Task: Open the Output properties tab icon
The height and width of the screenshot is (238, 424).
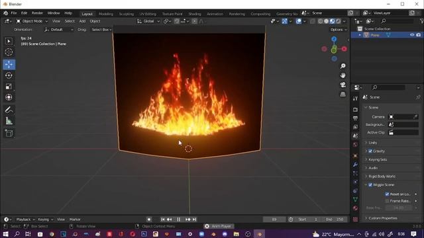Action: tap(355, 118)
